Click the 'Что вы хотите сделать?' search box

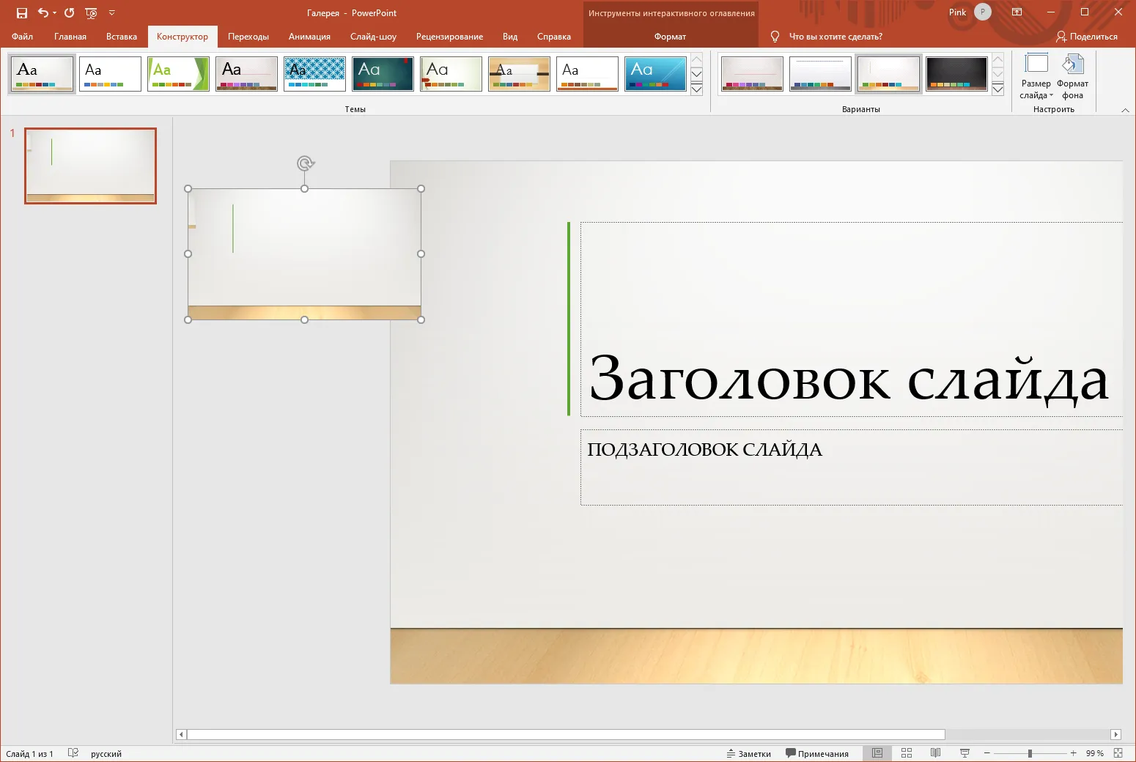[x=836, y=37]
